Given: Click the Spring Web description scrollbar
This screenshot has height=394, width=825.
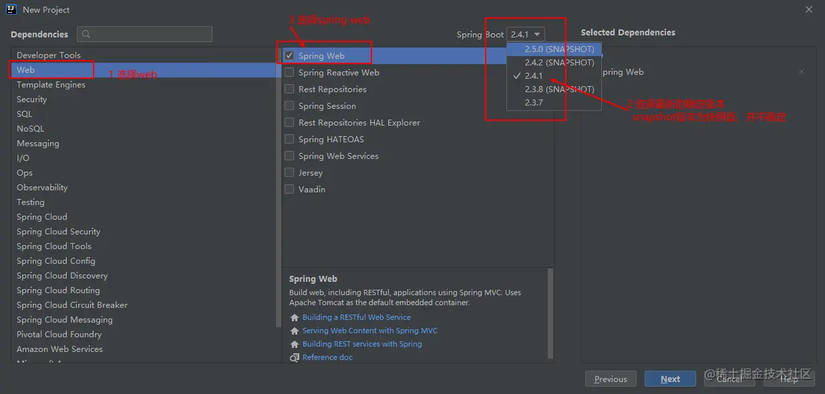Looking at the screenshot, I should [550, 313].
